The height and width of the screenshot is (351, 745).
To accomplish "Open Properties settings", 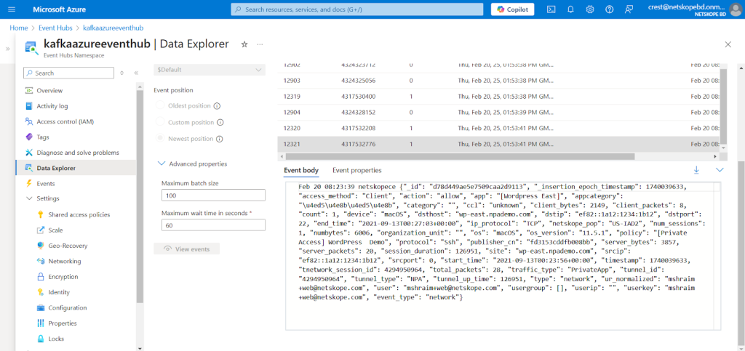I will [x=63, y=323].
